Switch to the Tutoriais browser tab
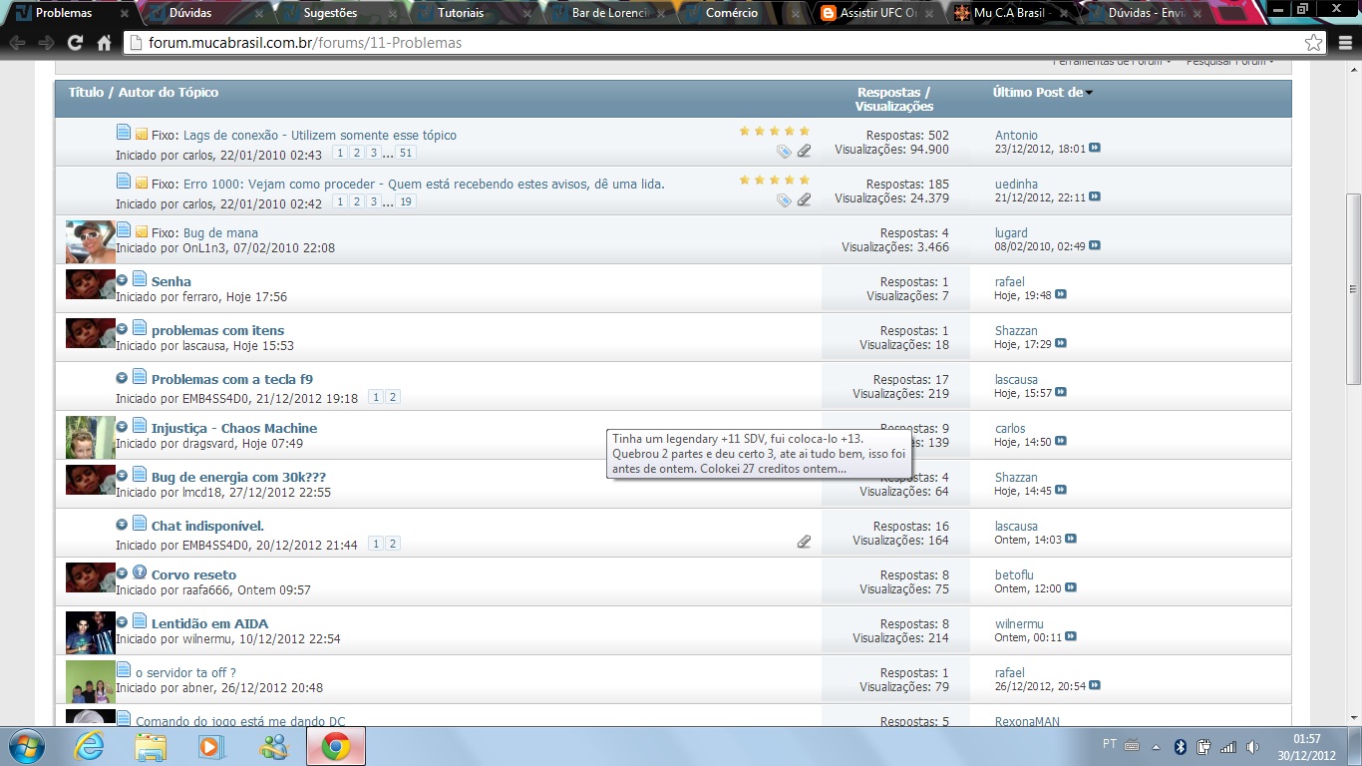 tap(461, 13)
